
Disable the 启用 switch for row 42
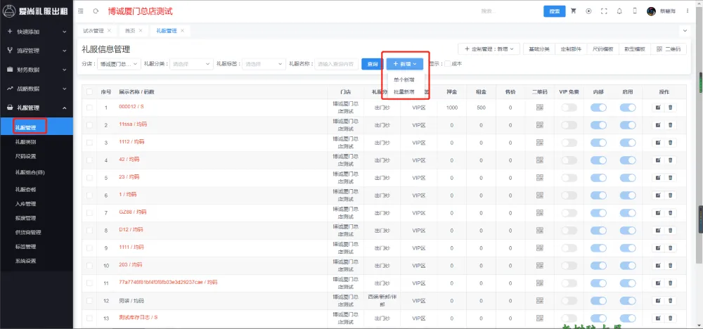click(x=628, y=160)
